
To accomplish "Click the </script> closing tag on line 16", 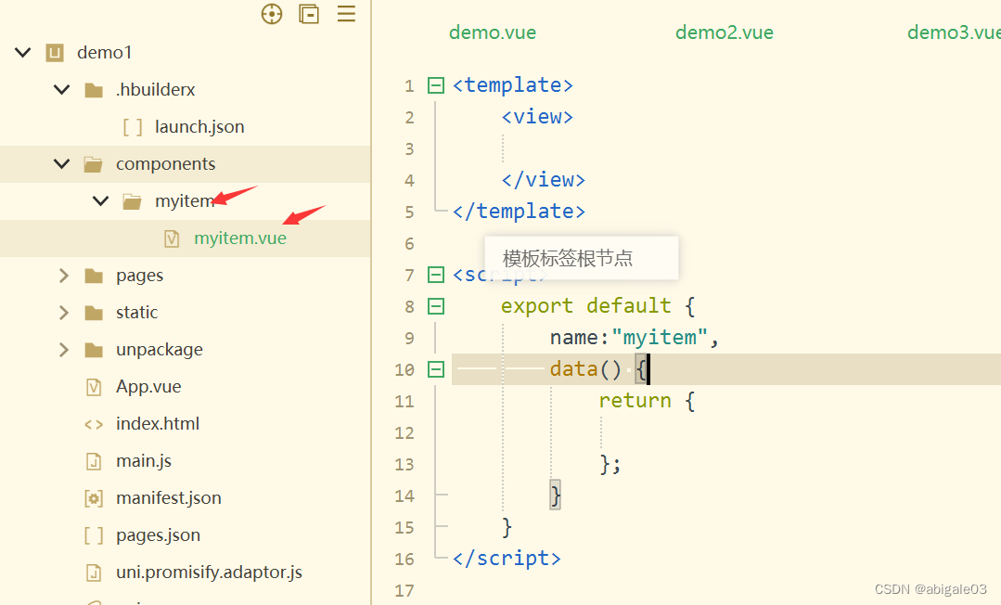I will (507, 559).
